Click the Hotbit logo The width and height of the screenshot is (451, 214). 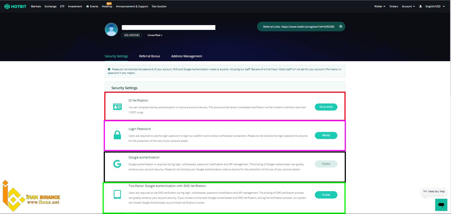point(16,6)
